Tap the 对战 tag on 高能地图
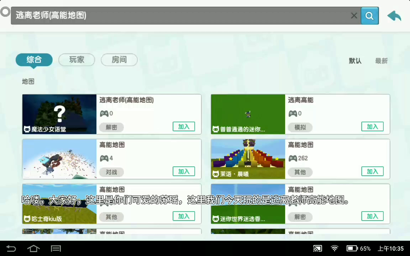410x256 pixels. (111, 172)
